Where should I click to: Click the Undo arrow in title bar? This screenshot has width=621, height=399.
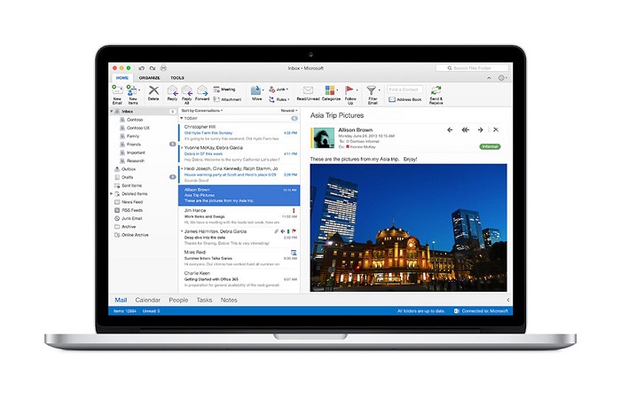tap(142, 68)
